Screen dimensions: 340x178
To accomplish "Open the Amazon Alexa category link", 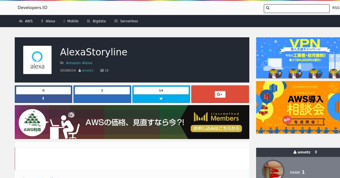I will pyautogui.click(x=79, y=63).
